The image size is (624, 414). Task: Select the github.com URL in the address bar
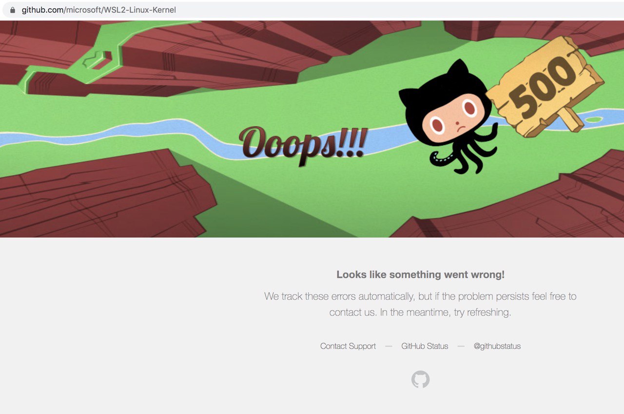(x=99, y=10)
